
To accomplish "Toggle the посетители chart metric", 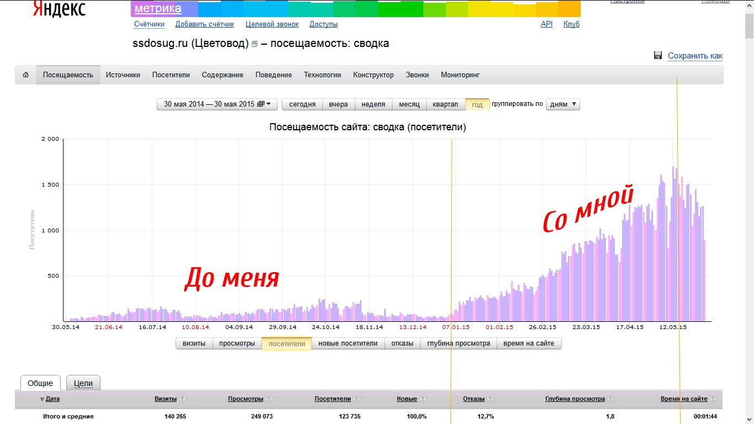I will [286, 343].
